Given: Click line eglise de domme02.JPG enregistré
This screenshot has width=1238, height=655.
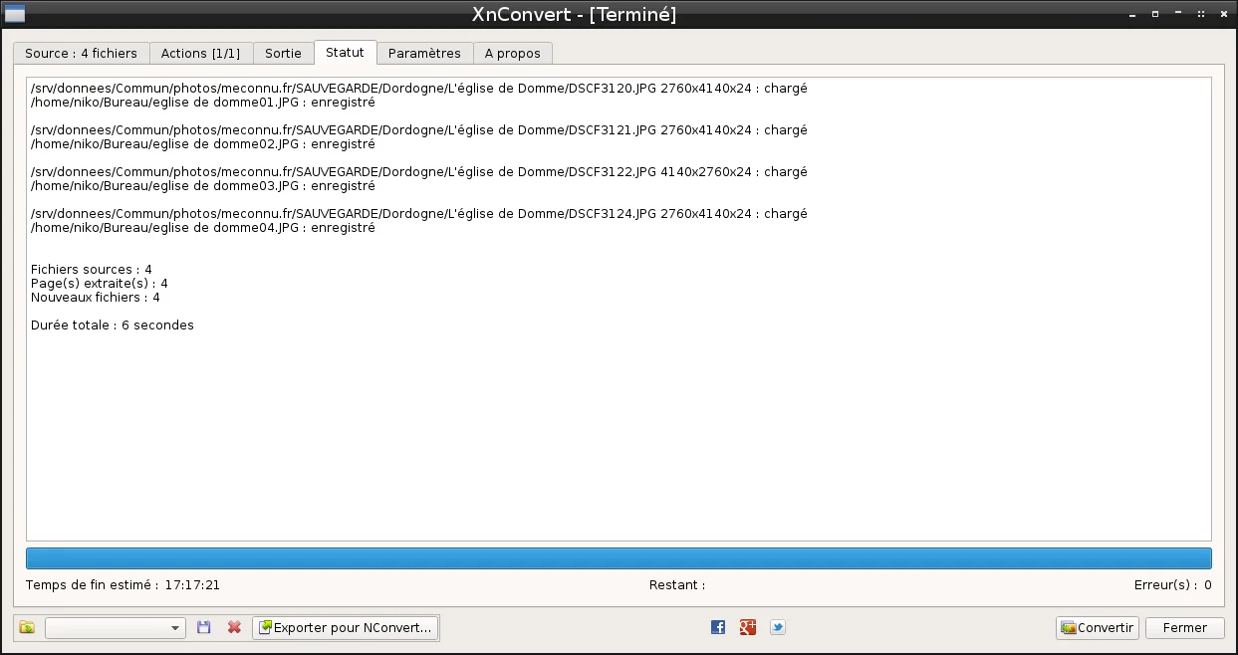Looking at the screenshot, I should pyautogui.click(x=203, y=144).
